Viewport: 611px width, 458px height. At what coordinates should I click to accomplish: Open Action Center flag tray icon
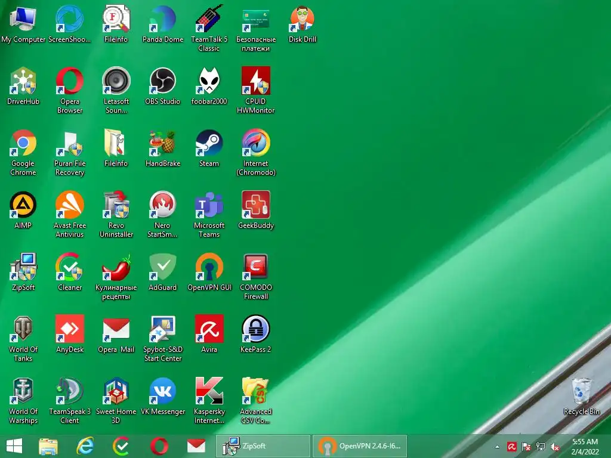click(526, 447)
